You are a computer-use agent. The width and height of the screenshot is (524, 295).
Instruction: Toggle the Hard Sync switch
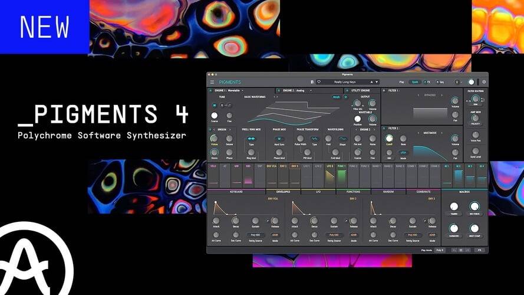(x=279, y=139)
